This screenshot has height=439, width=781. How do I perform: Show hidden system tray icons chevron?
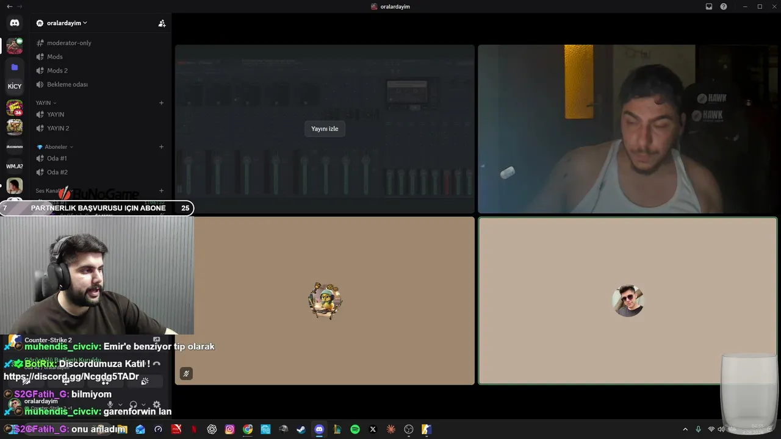click(x=685, y=429)
